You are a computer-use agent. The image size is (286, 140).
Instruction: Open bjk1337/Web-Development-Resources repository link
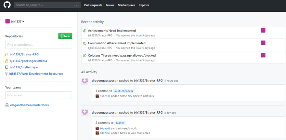pyautogui.click(x=36, y=74)
